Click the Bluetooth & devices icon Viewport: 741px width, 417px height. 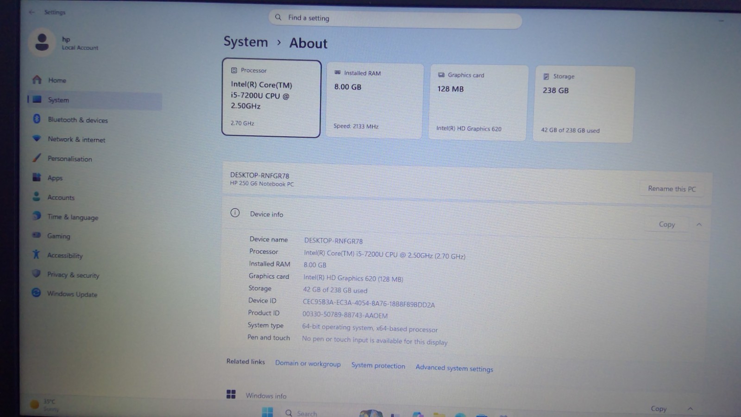[37, 119]
